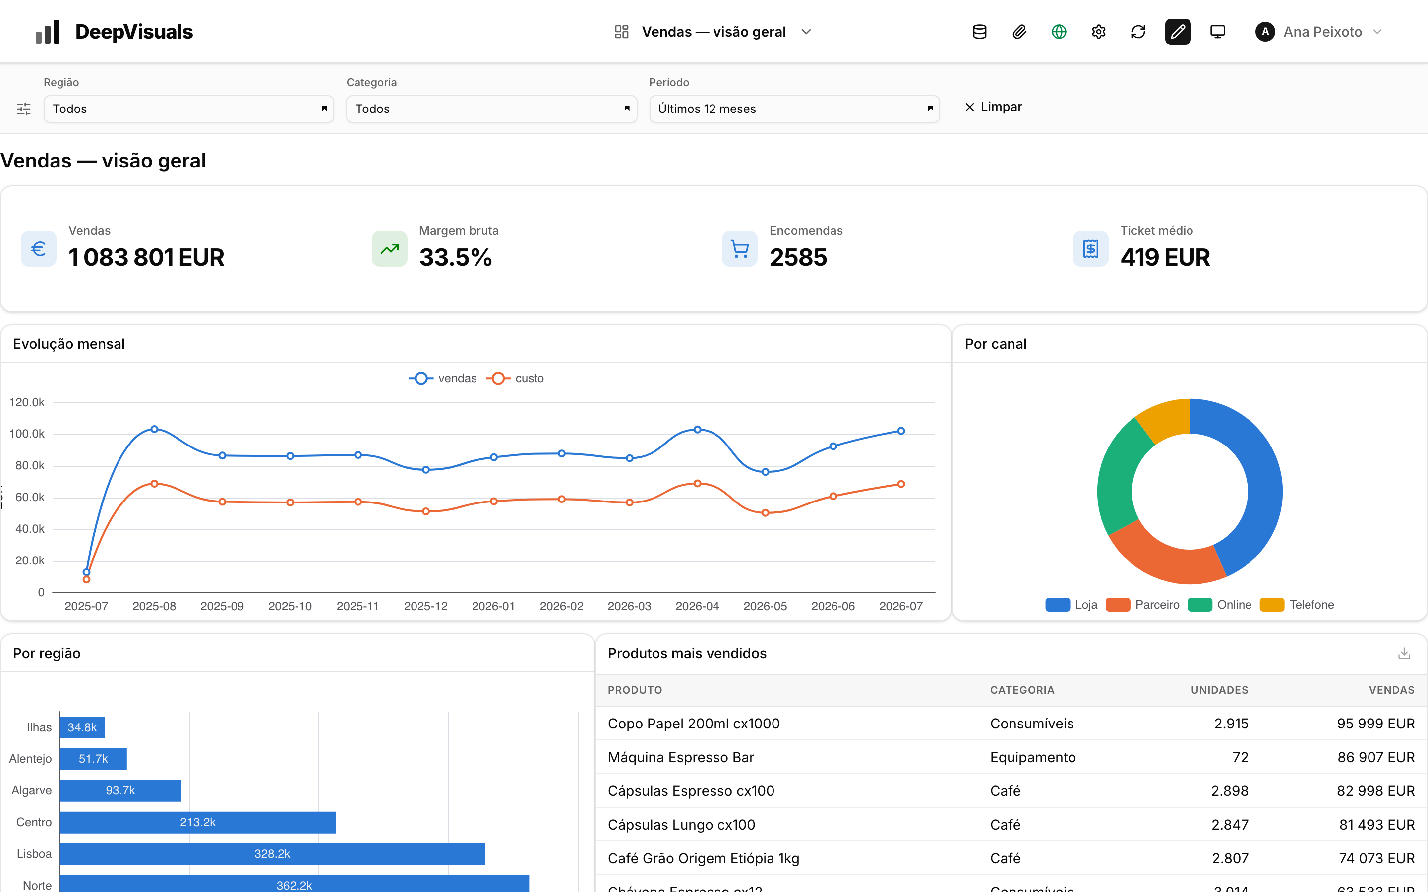The width and height of the screenshot is (1428, 892).
Task: Sort by the PRODUTO column header
Action: [x=635, y=690]
